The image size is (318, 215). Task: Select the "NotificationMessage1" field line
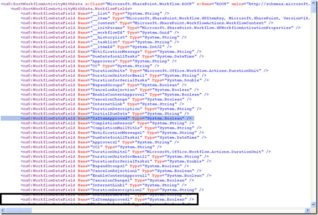112,133
